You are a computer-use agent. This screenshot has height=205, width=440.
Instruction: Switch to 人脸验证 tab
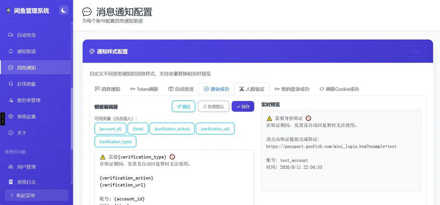click(x=252, y=89)
